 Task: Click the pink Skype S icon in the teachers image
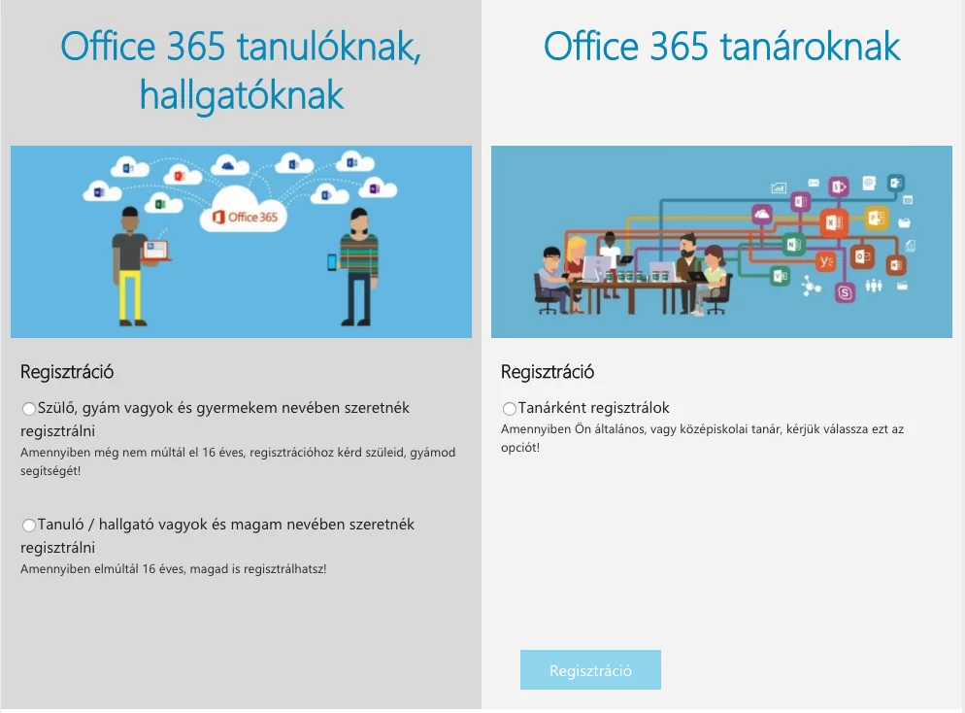click(x=845, y=293)
